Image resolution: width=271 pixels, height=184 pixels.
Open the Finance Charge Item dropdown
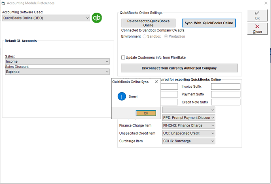[188, 125]
